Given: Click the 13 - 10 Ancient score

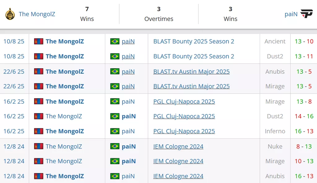Looking at the screenshot, I should (x=304, y=41).
